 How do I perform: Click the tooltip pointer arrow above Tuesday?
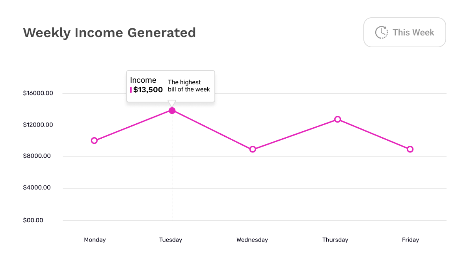pyautogui.click(x=172, y=103)
